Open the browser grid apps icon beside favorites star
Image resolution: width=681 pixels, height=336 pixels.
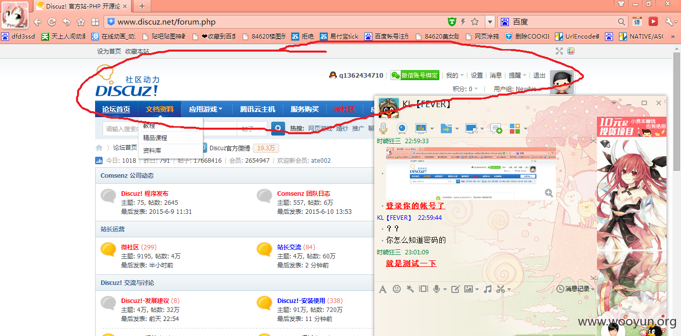coord(95,22)
